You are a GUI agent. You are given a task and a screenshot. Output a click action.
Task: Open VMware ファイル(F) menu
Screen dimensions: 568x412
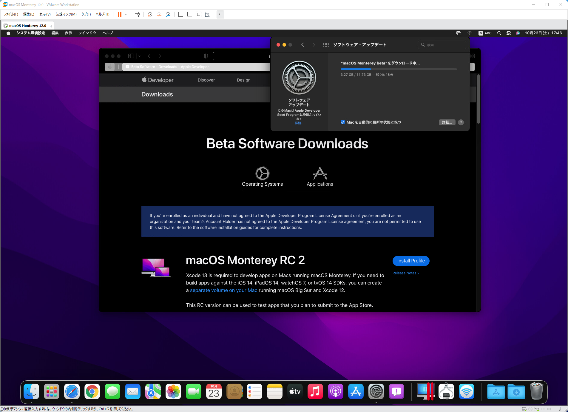pos(11,14)
